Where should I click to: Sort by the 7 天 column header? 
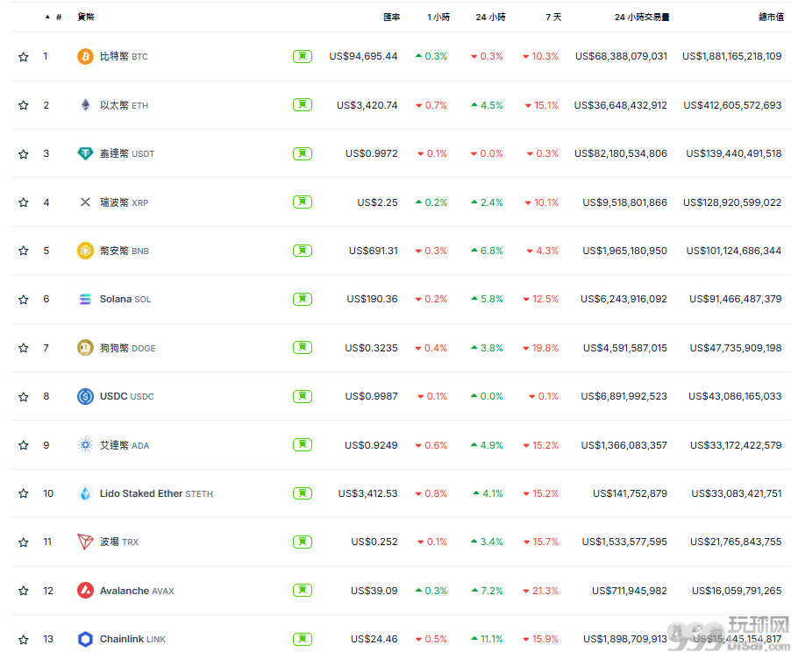click(x=553, y=17)
